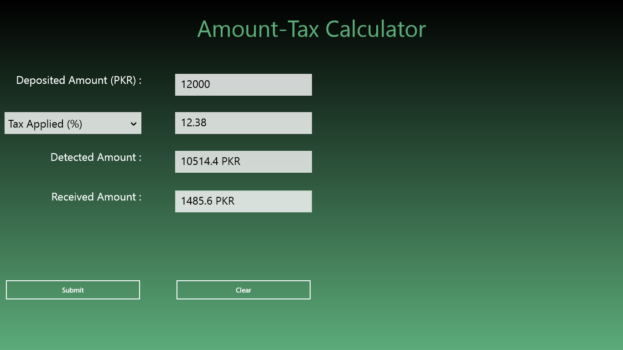Click the "PKR" unit in the Received Amount box

point(225,201)
